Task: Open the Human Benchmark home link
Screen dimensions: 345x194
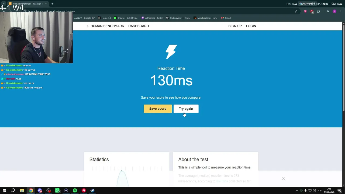Action: coord(105,26)
